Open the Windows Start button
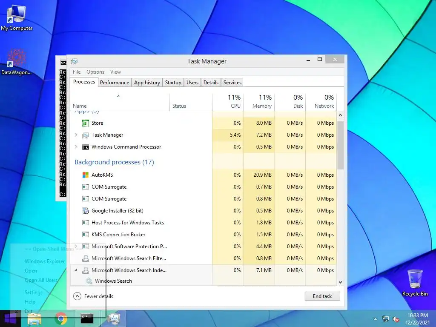The image size is (436, 327). [10, 318]
